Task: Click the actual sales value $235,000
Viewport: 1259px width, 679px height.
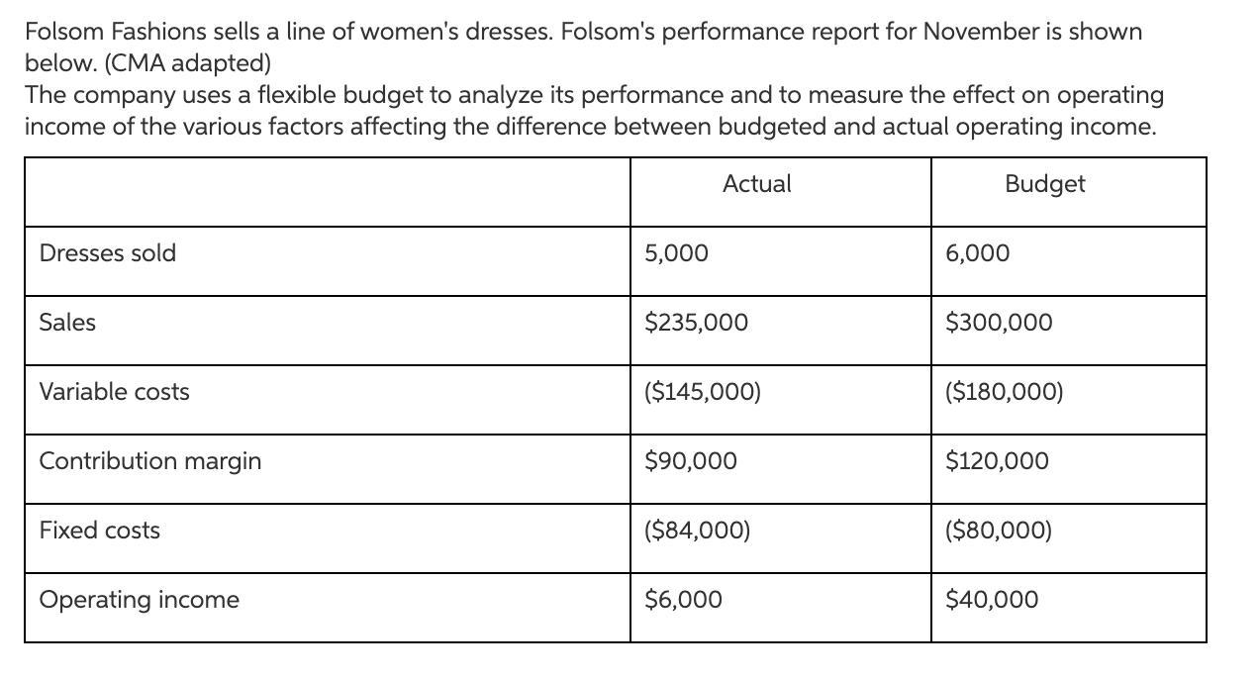Action: click(x=696, y=323)
